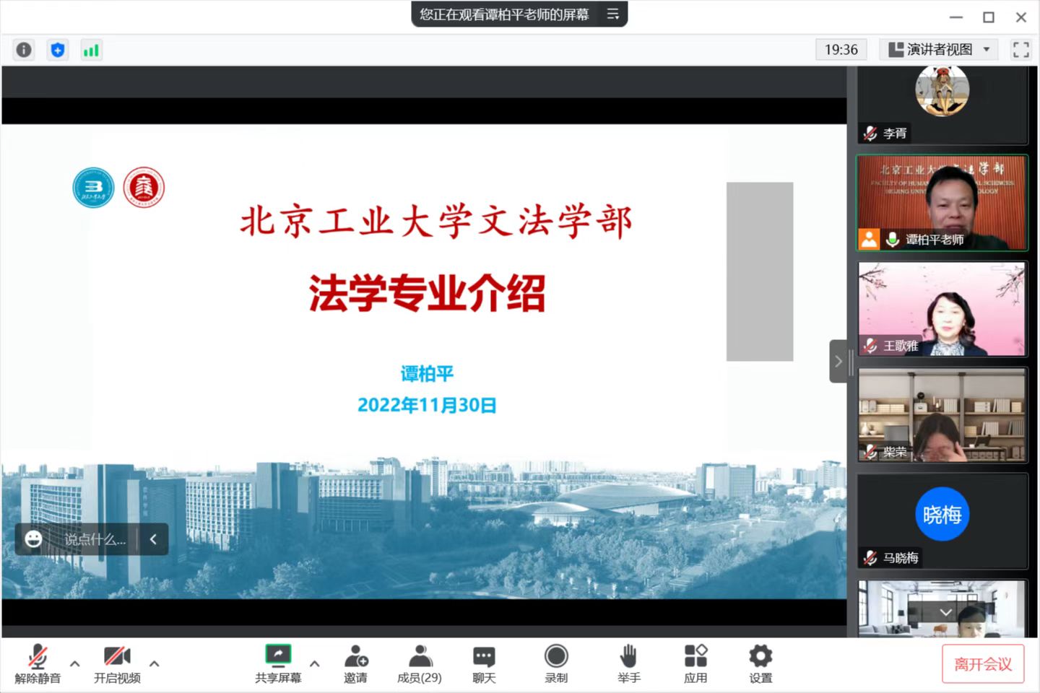Image resolution: width=1040 pixels, height=693 pixels.
Task: Click the blue university logo on slide
Action: pyautogui.click(x=94, y=188)
